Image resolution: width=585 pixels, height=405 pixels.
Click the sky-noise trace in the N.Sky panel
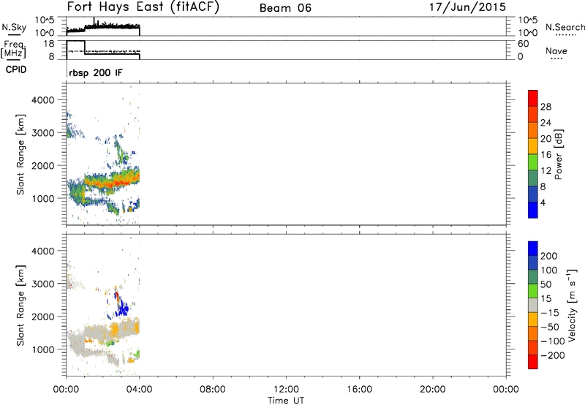103,27
